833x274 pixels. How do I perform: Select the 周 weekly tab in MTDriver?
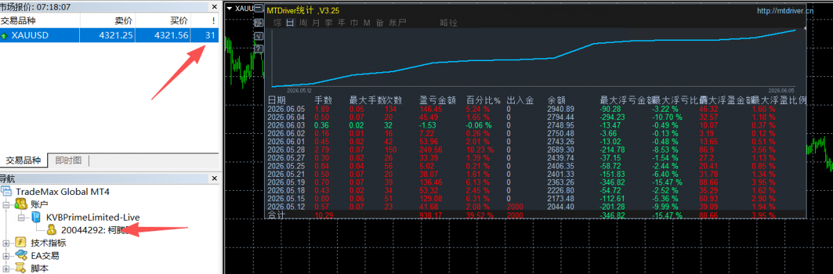[303, 23]
